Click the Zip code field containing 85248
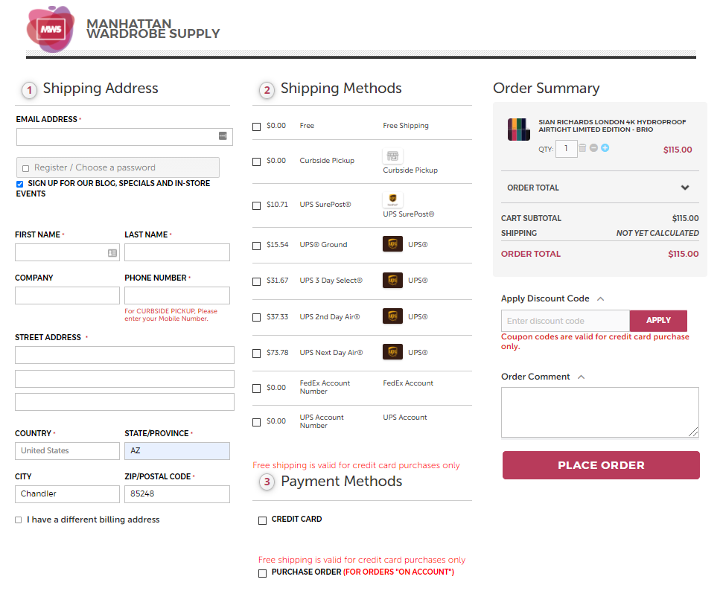The height and width of the screenshot is (591, 723). 177,493
